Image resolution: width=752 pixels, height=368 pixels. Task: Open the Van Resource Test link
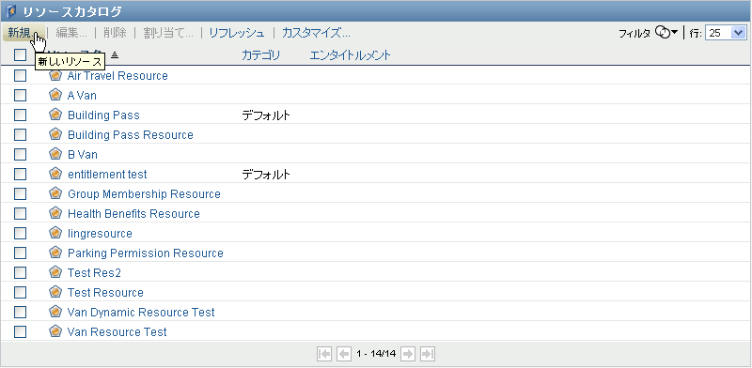pos(117,331)
